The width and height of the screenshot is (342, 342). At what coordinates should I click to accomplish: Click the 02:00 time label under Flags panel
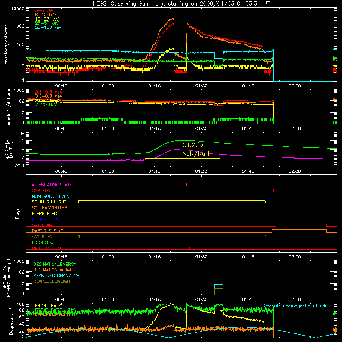tap(295, 257)
